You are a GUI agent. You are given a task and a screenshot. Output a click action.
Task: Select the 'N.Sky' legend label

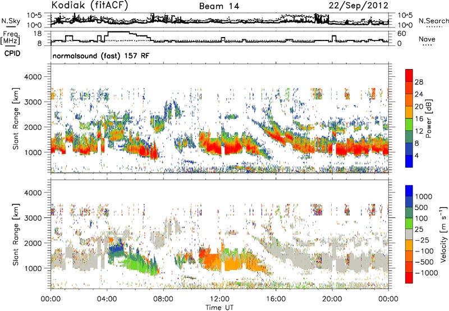(x=11, y=21)
